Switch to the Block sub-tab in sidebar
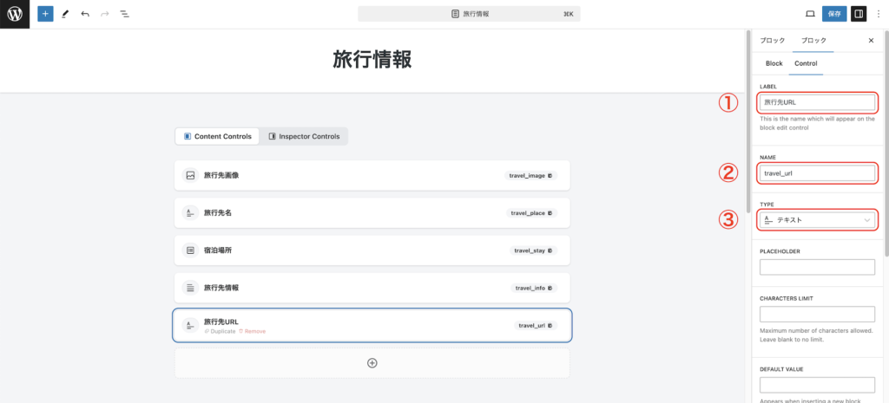Screen dimensions: 889x403 click(x=774, y=63)
